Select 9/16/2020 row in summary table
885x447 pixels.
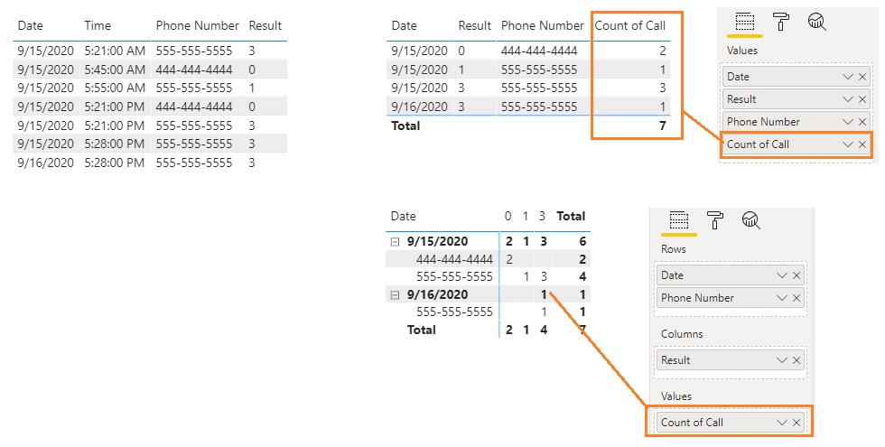click(528, 107)
